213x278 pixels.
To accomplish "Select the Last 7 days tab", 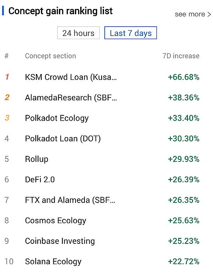I will 131,33.
